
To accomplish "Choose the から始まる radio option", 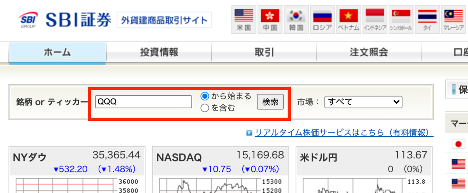I will click(x=205, y=96).
